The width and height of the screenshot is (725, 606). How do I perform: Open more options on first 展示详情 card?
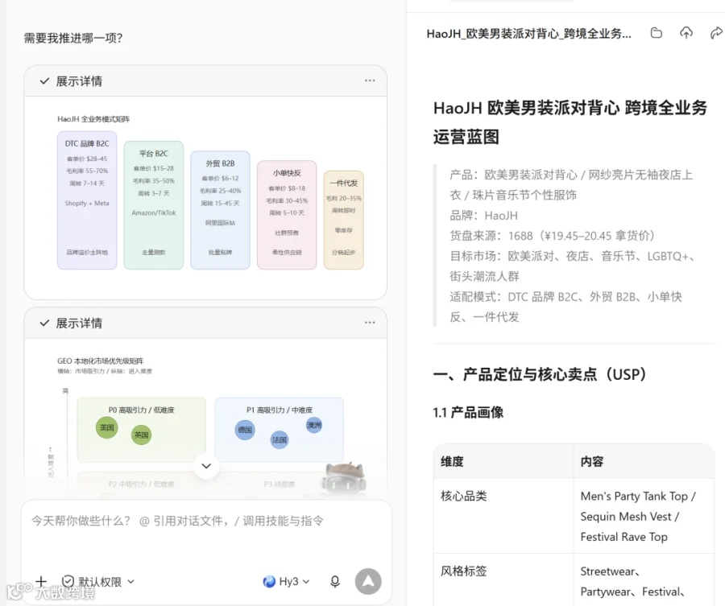[370, 80]
